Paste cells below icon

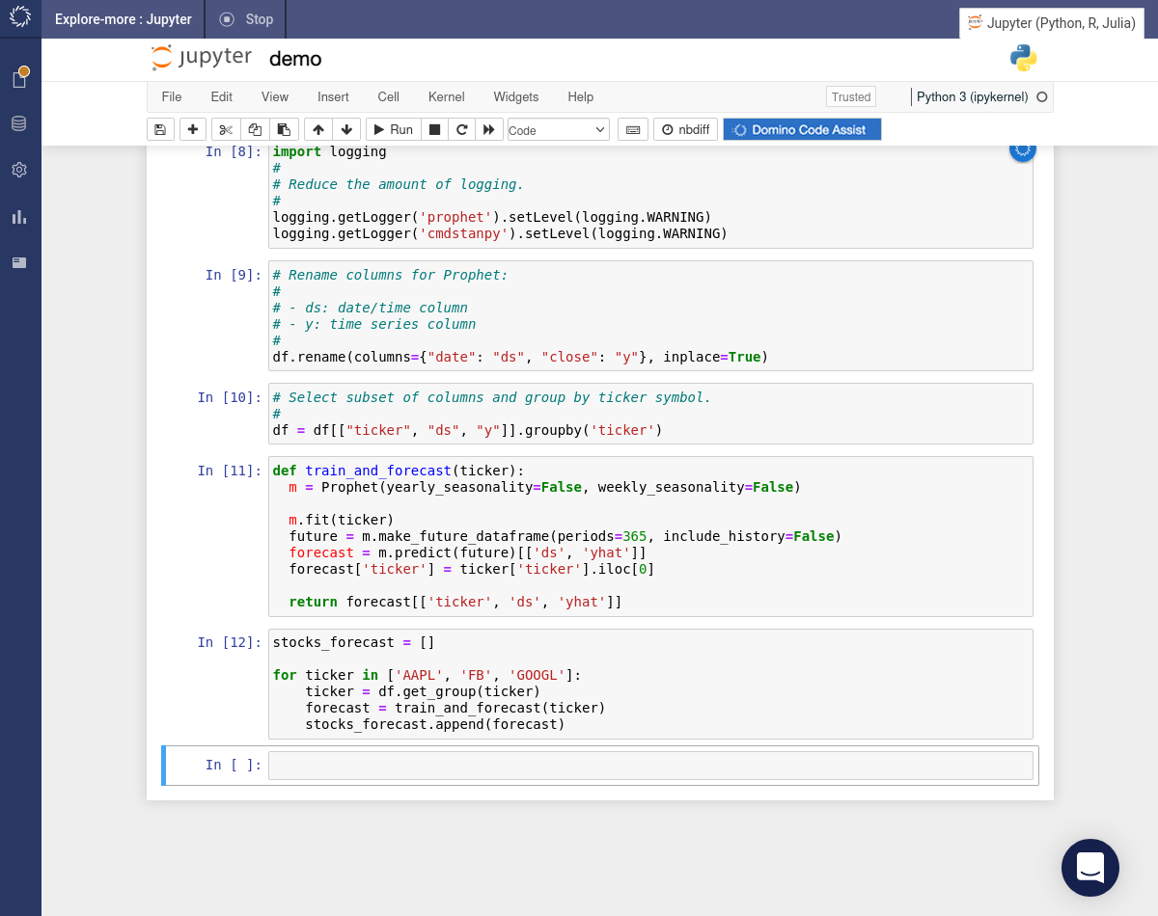(284, 129)
